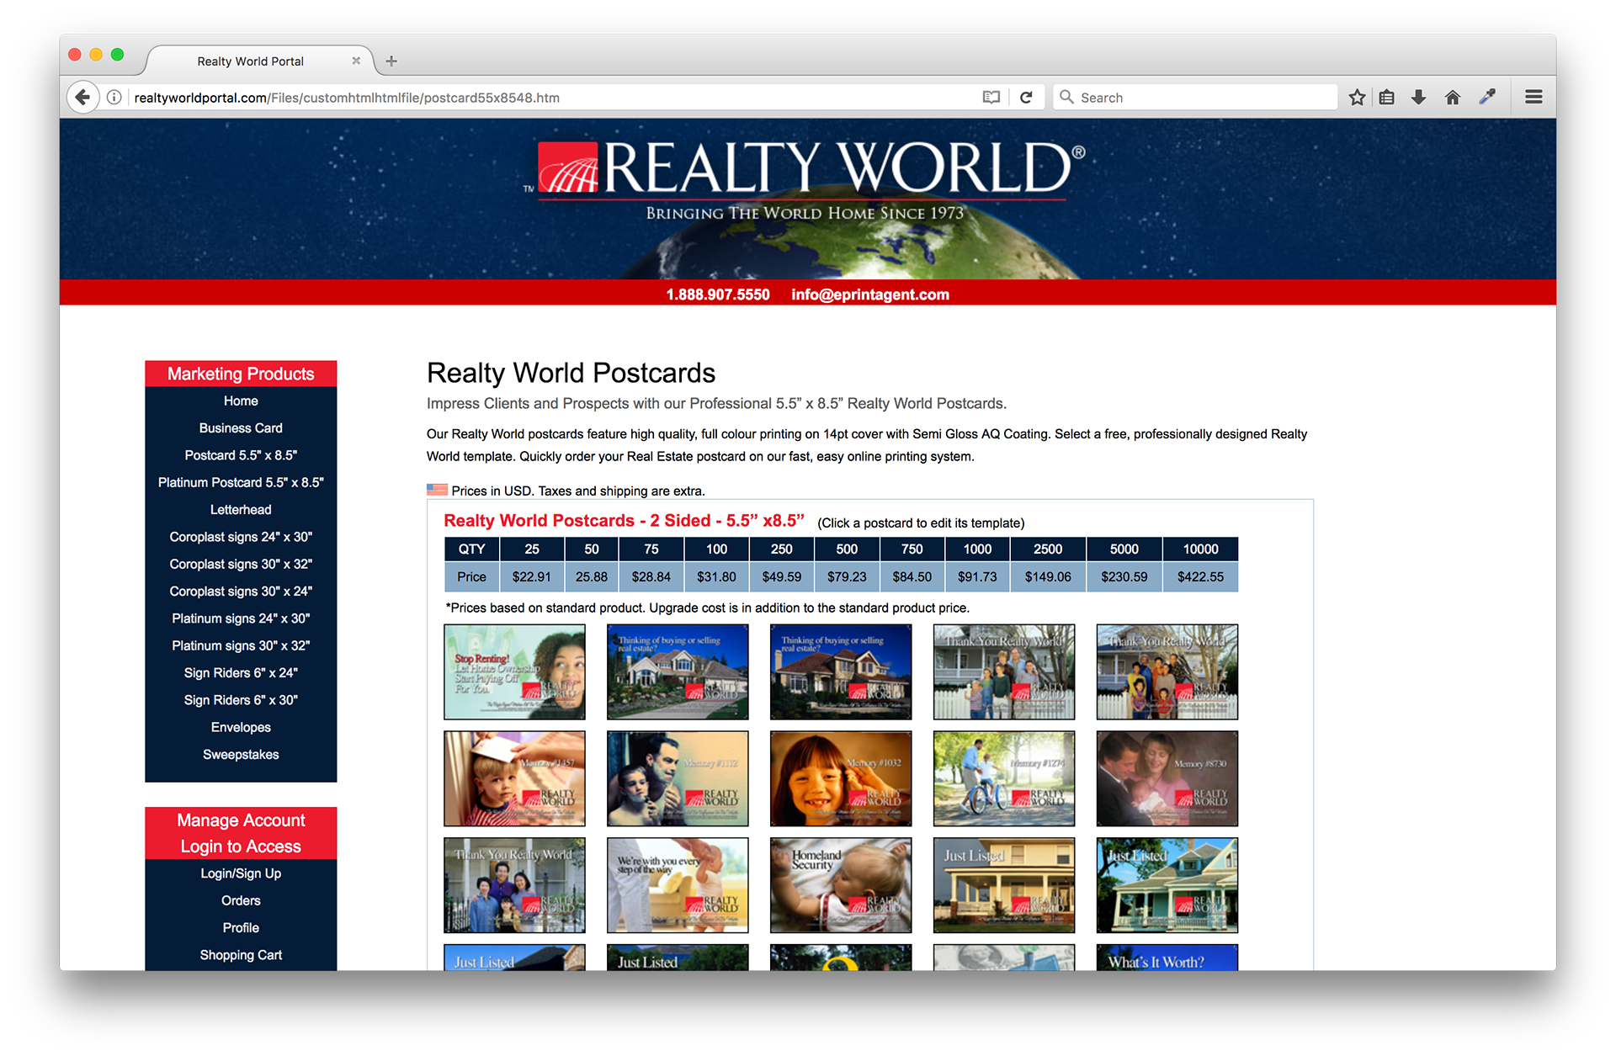Select the Memory #8730 couple postcard
This screenshot has height=1056, width=1616.
pos(1167,778)
